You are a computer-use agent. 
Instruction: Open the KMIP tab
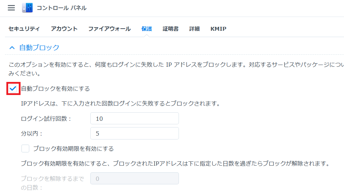(218, 29)
